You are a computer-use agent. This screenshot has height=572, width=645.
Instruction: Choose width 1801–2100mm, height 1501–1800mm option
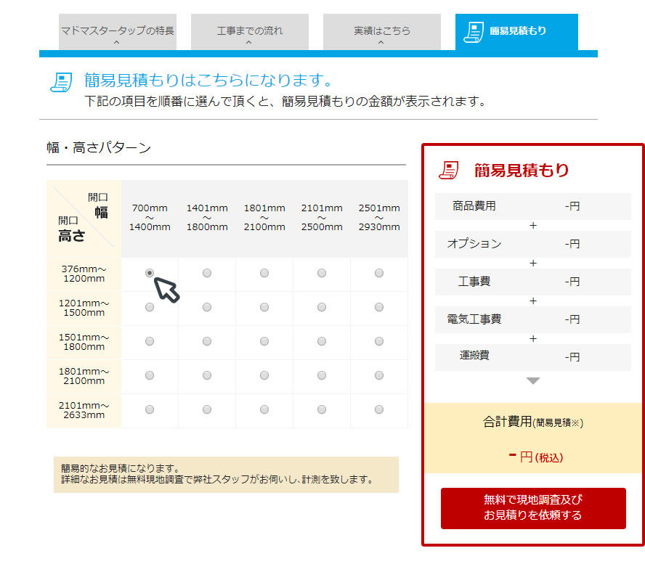[x=264, y=341]
